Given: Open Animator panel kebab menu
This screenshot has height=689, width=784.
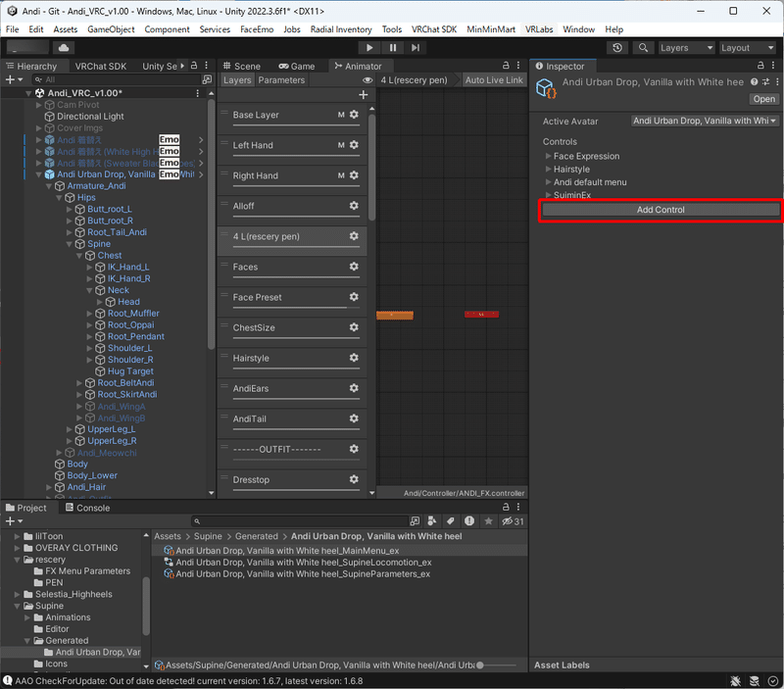Looking at the screenshot, I should tap(518, 66).
